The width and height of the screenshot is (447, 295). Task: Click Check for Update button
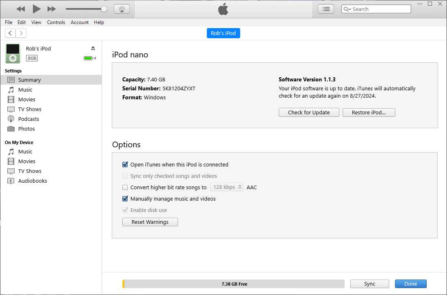[309, 113]
